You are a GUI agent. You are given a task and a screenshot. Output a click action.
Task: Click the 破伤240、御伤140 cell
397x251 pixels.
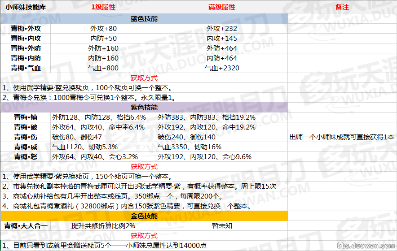pos(222,137)
